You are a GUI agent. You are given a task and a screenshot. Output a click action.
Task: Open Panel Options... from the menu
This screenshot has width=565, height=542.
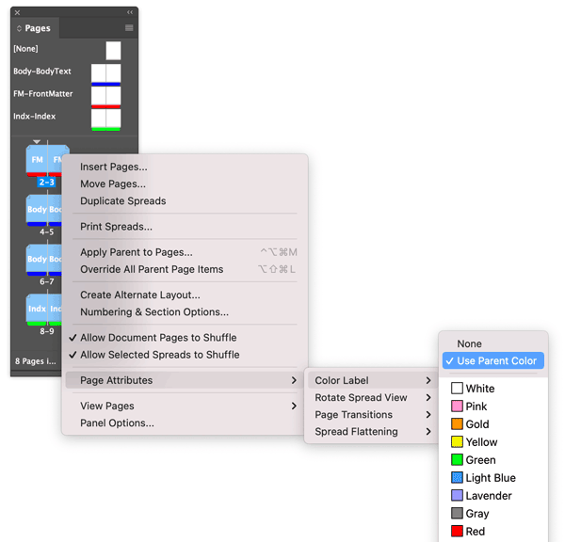click(185, 422)
